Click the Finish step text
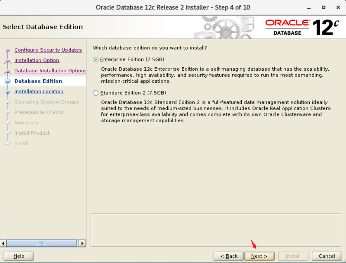 point(21,143)
